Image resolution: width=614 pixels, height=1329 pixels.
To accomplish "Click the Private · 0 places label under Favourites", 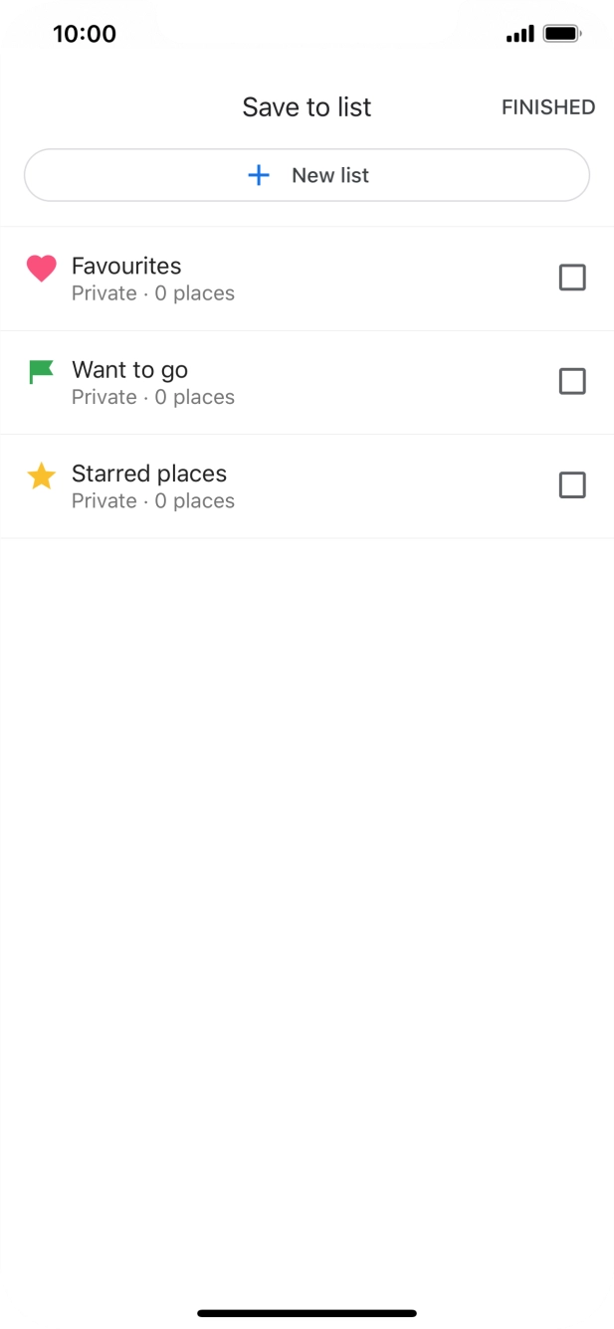I will coord(153,292).
